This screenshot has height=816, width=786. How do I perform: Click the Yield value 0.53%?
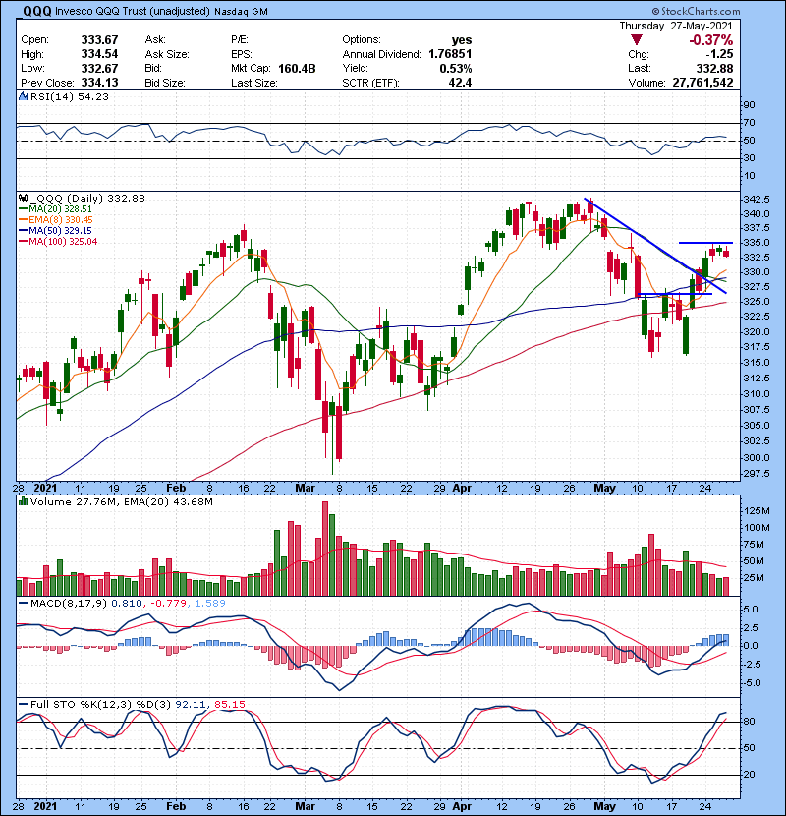[x=455, y=68]
